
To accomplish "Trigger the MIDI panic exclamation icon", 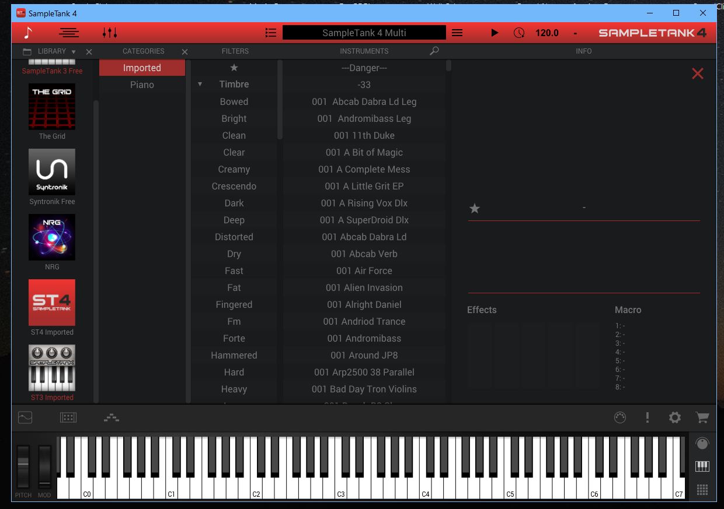I will (648, 417).
